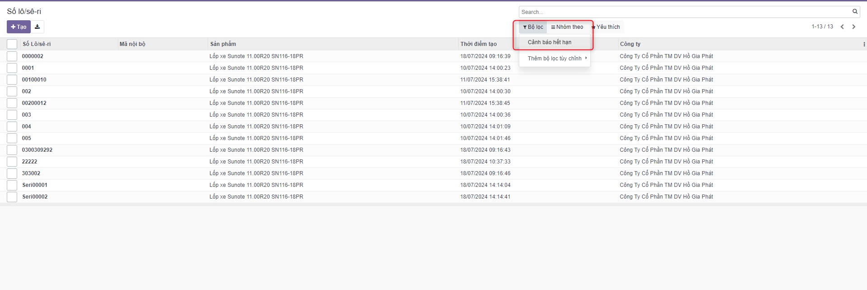Open the Nhóm theo group-by dropdown

(x=567, y=27)
